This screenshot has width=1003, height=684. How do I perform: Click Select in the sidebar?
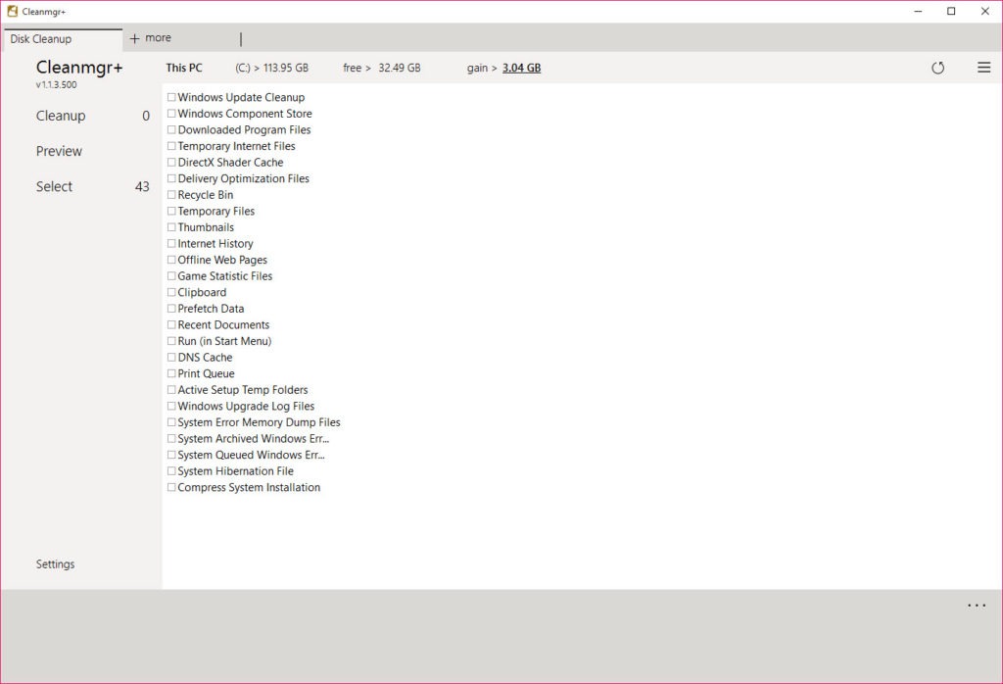55,187
